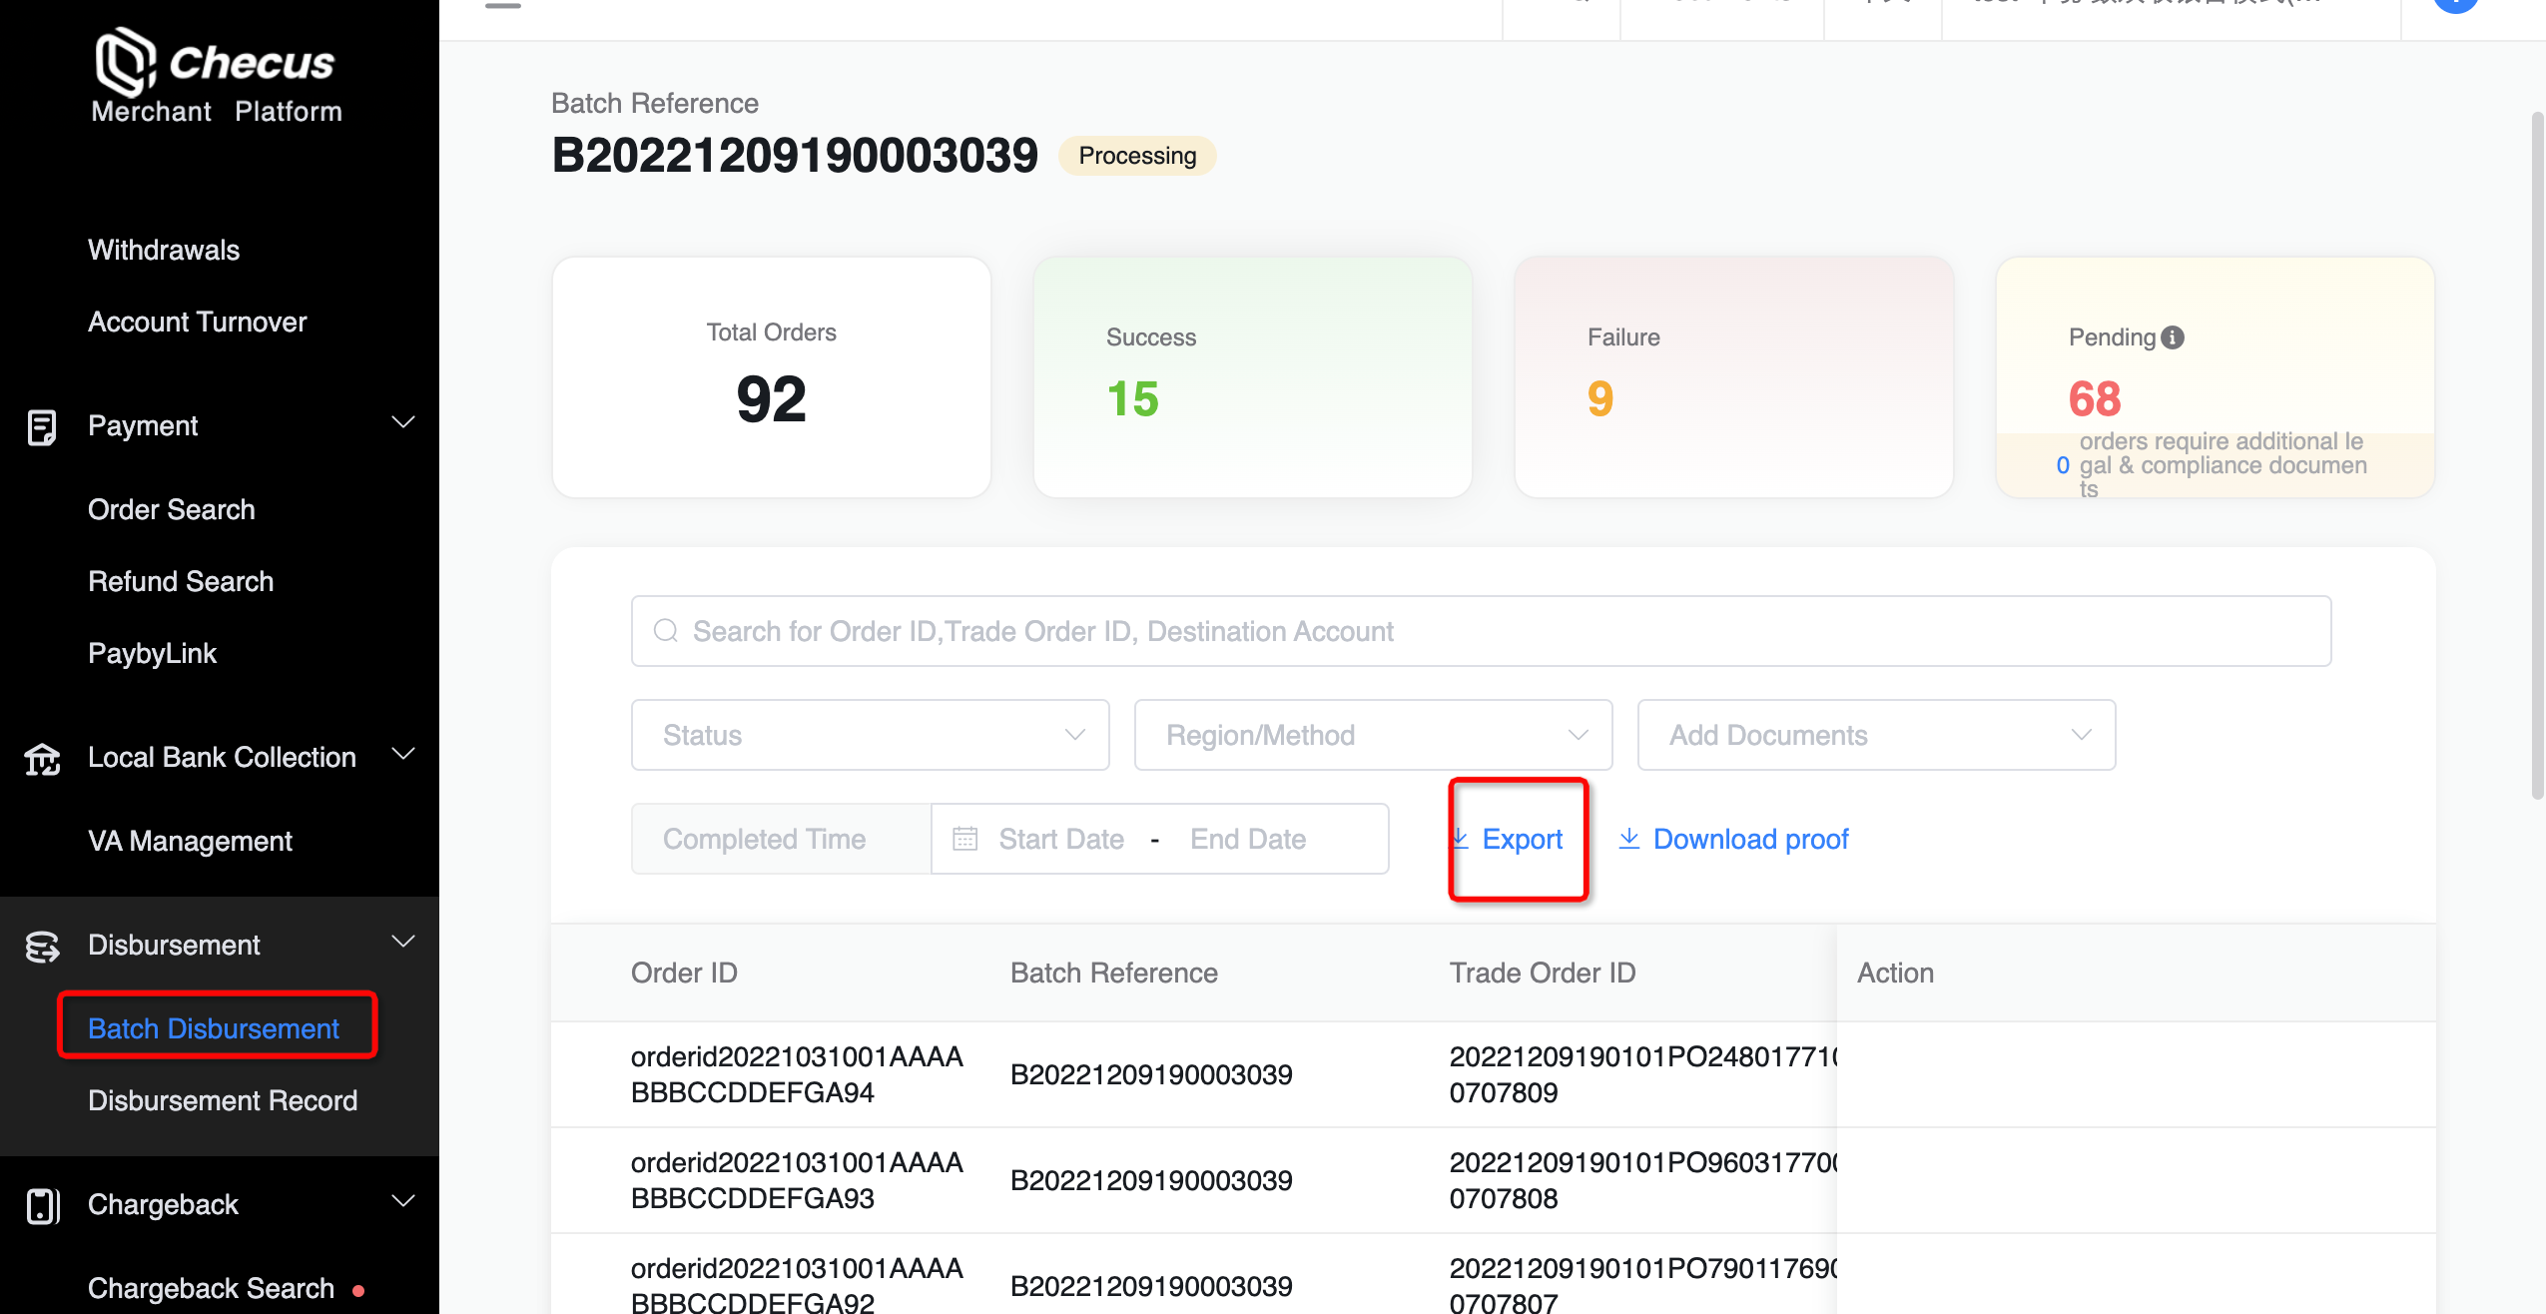Click Download proof link
2546x1314 pixels.
pyautogui.click(x=1749, y=839)
